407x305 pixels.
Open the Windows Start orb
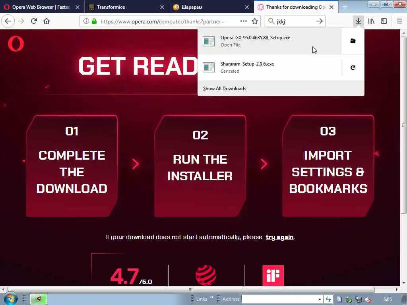point(10,299)
